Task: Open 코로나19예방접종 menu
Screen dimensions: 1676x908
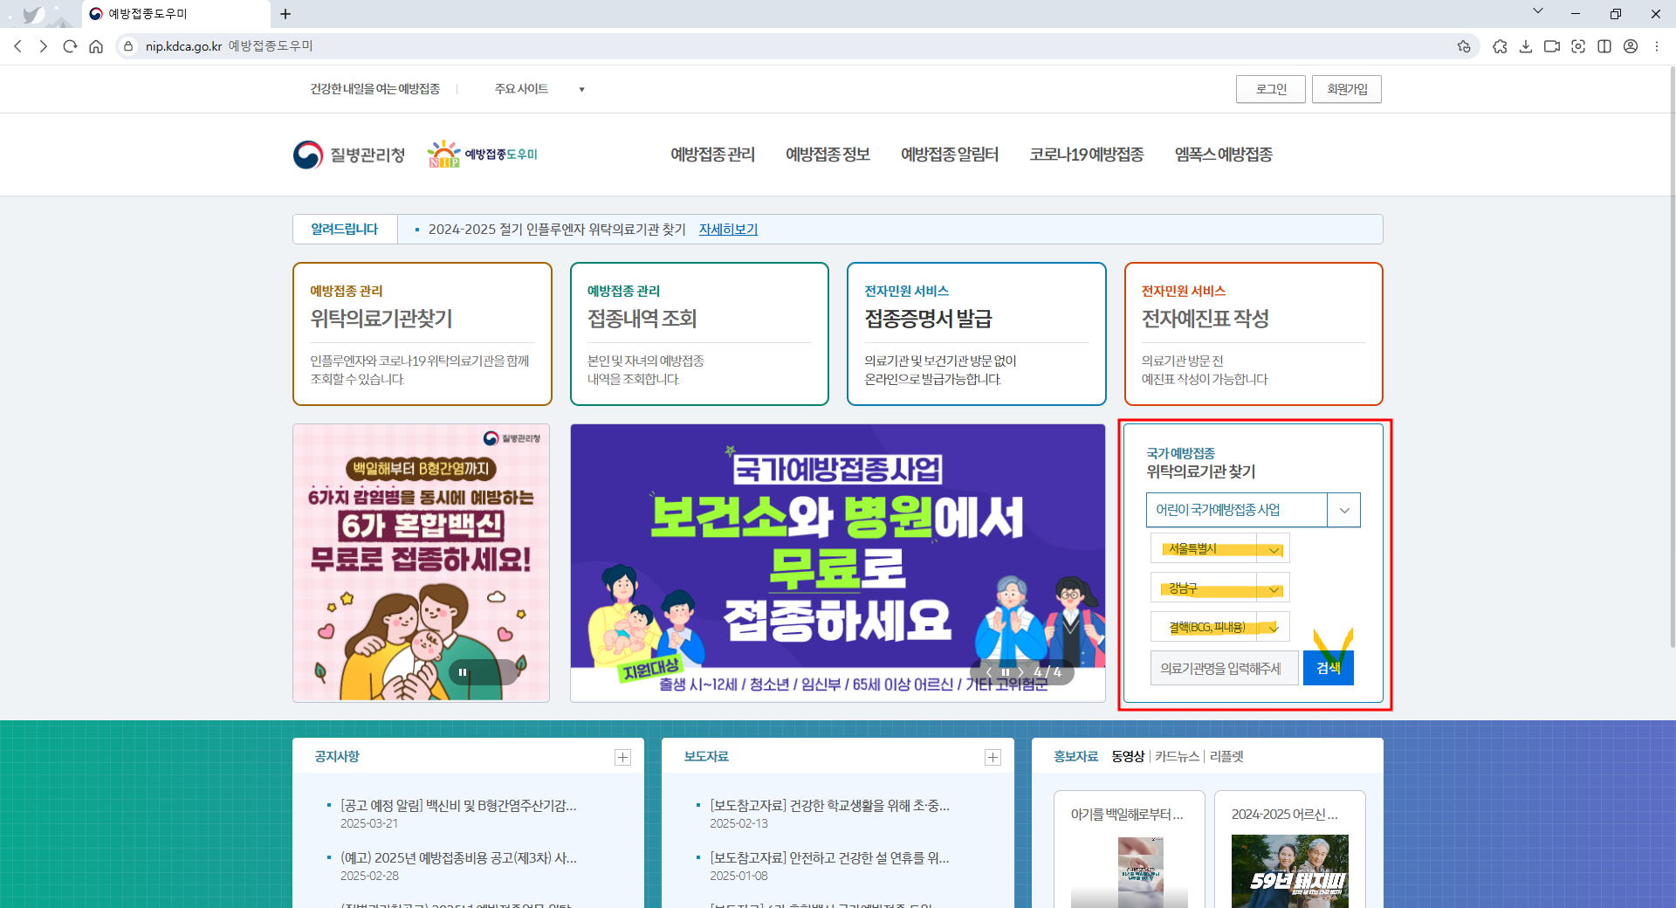Action: 1087,155
